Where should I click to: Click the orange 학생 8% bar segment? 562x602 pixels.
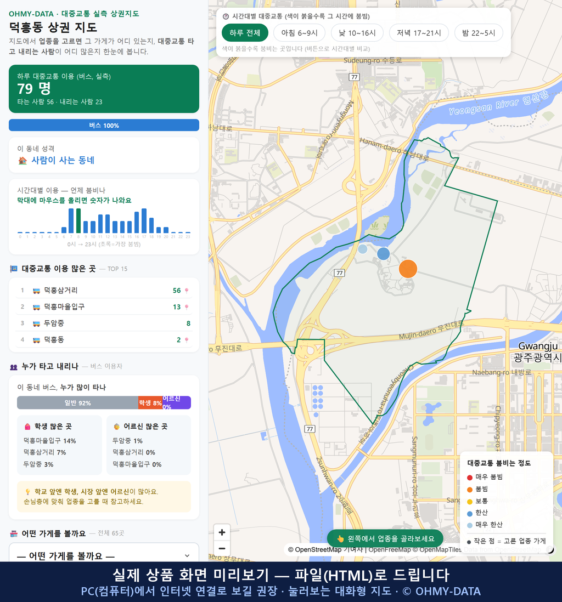[x=150, y=403]
